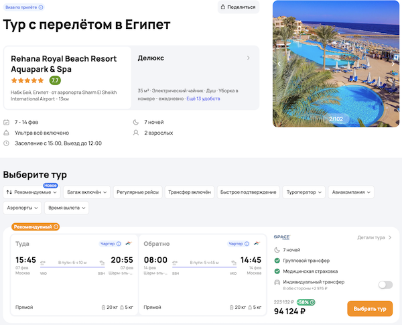Click the info icon next to 'Рекомендуемый' badge
Screen dimensions: 402x325
point(56,227)
